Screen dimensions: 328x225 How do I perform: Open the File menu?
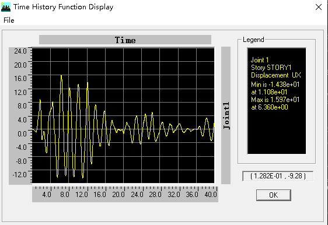tap(9, 20)
